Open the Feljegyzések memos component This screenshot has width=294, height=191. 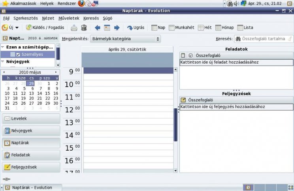click(31, 167)
